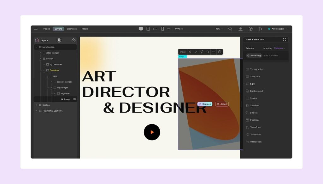Click the Replace image button
The image size is (323, 184).
[x=205, y=104]
